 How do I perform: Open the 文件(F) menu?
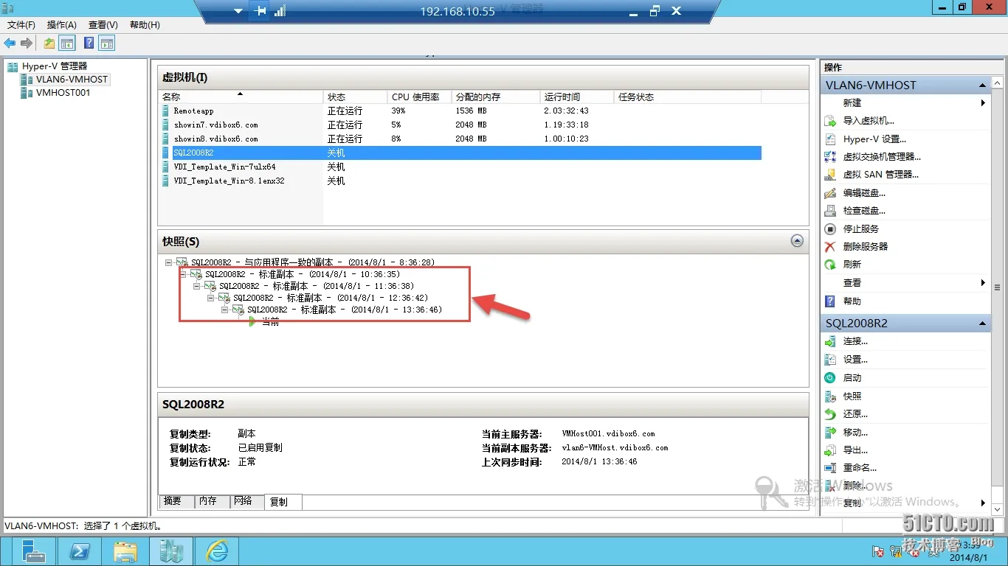point(21,25)
